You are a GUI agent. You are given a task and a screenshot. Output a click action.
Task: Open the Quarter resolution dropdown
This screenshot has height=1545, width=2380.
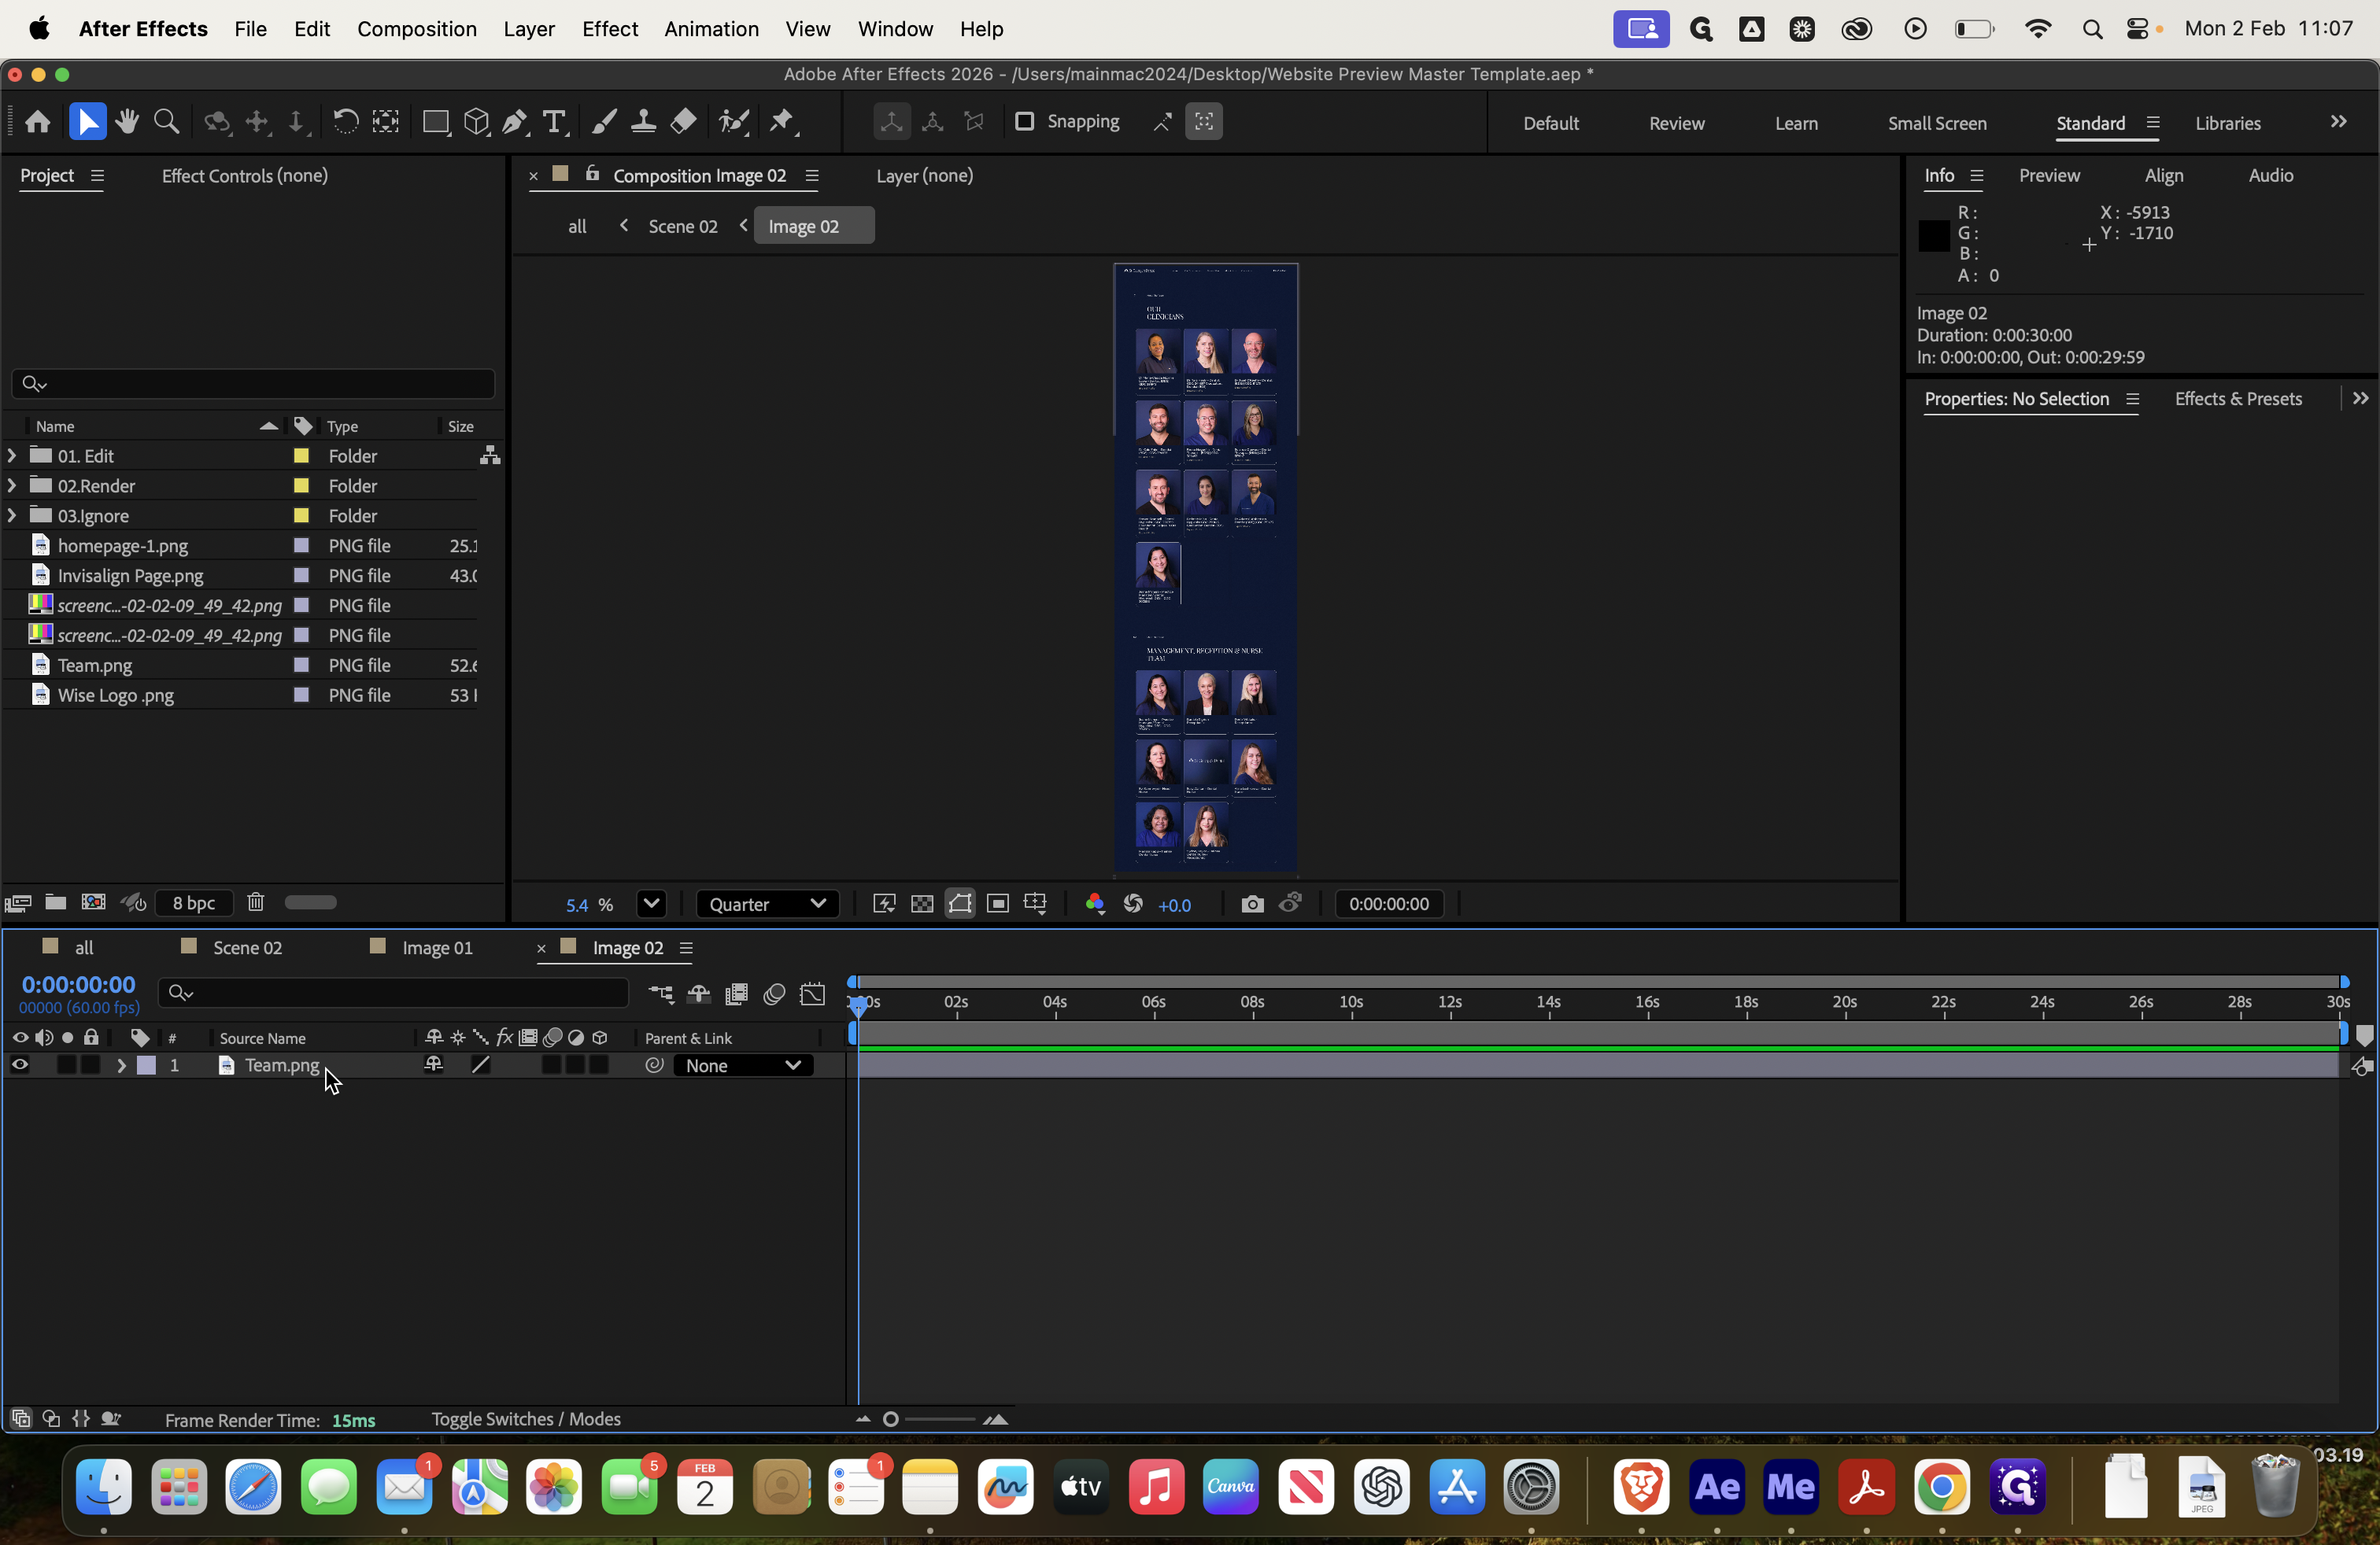click(x=766, y=905)
